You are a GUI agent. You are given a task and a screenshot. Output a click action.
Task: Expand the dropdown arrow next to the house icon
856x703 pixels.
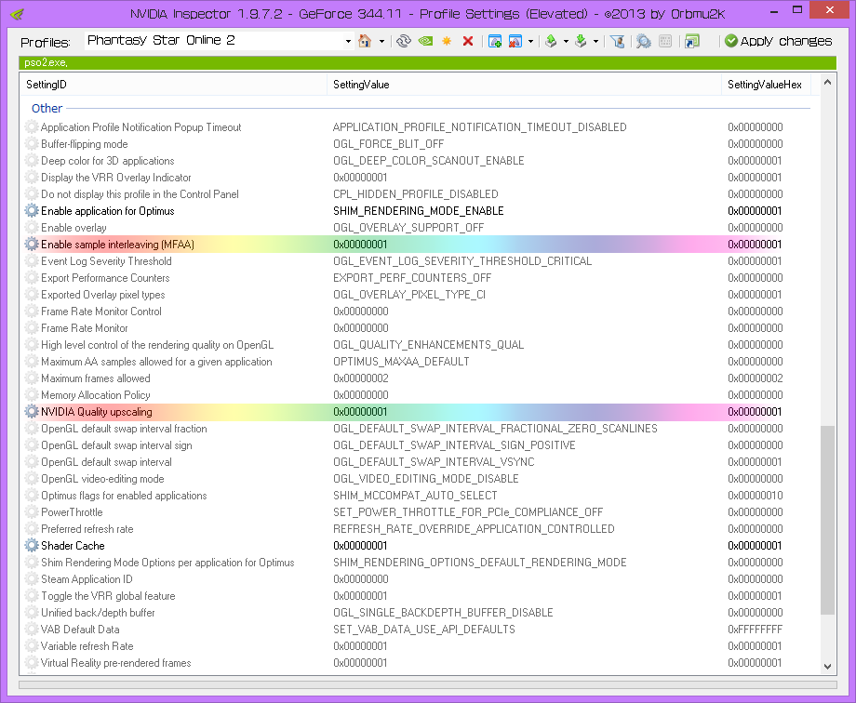tap(381, 42)
